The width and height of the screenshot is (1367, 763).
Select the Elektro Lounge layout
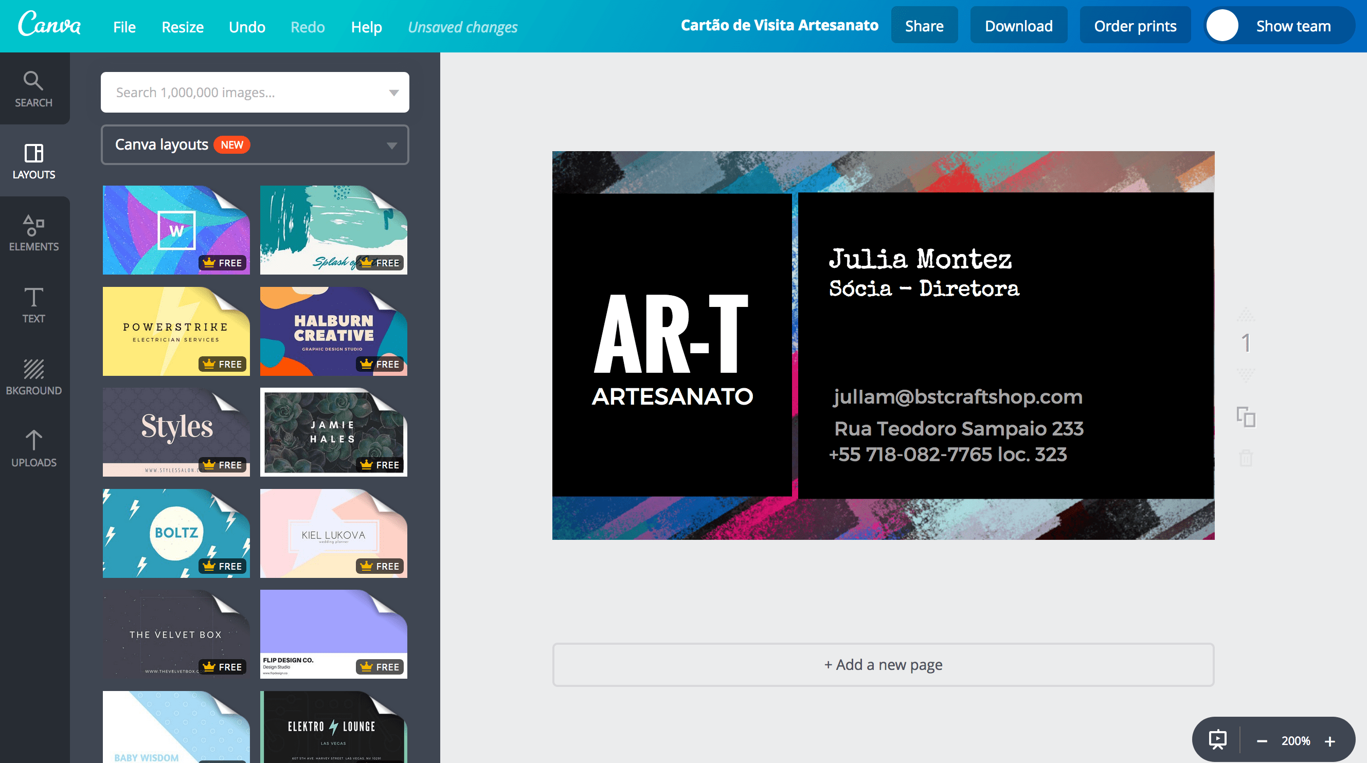[334, 727]
